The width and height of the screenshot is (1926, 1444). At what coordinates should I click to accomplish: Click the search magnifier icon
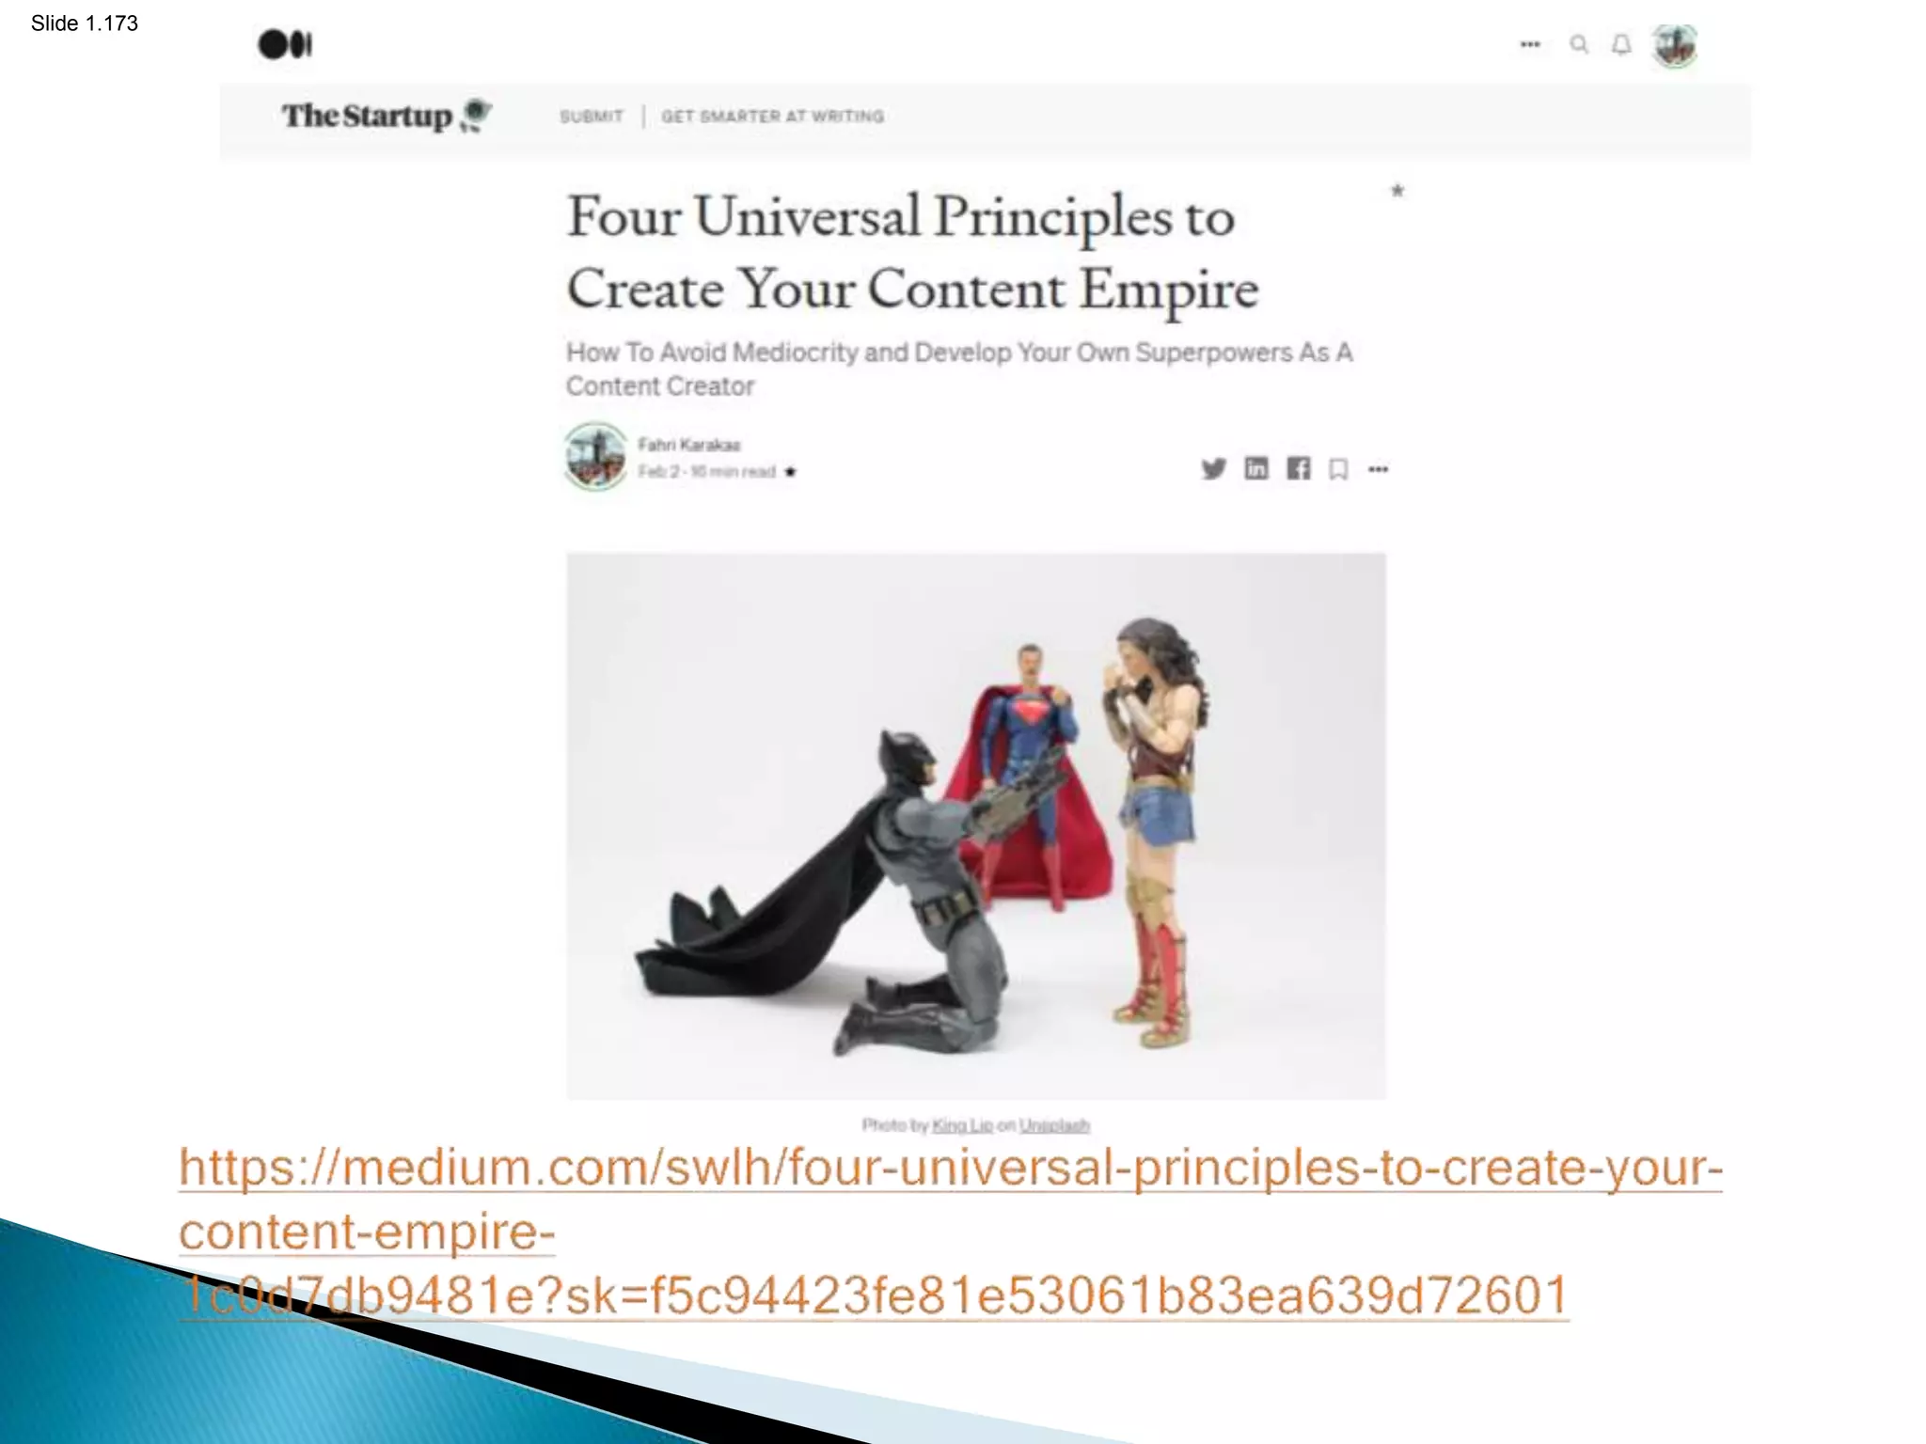1579,44
